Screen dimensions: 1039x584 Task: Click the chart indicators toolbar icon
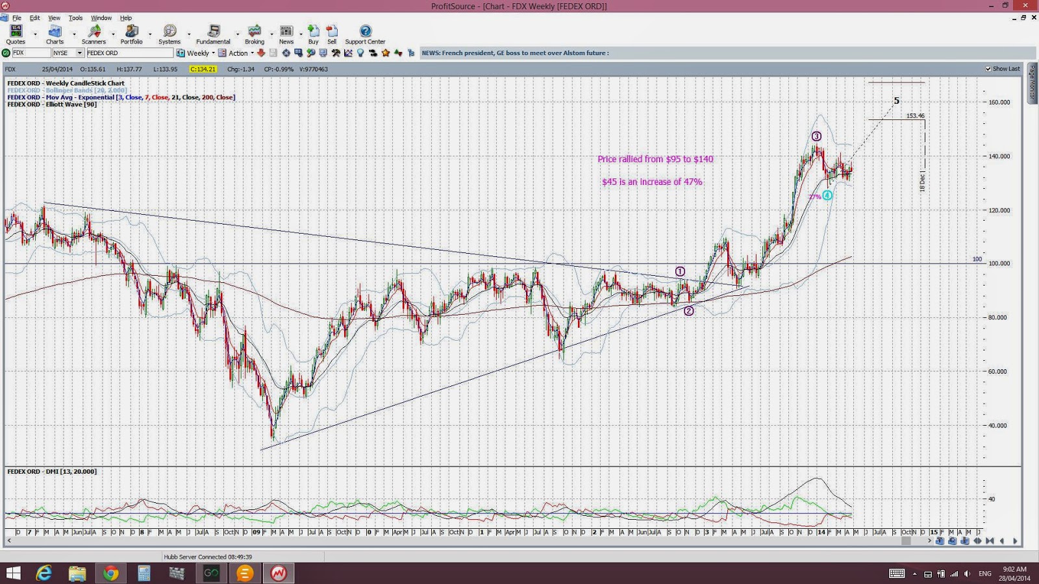click(348, 53)
